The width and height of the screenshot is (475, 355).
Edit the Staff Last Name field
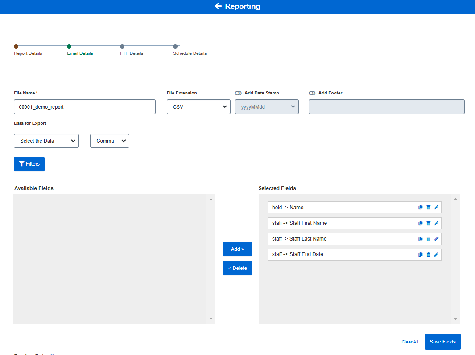click(436, 239)
